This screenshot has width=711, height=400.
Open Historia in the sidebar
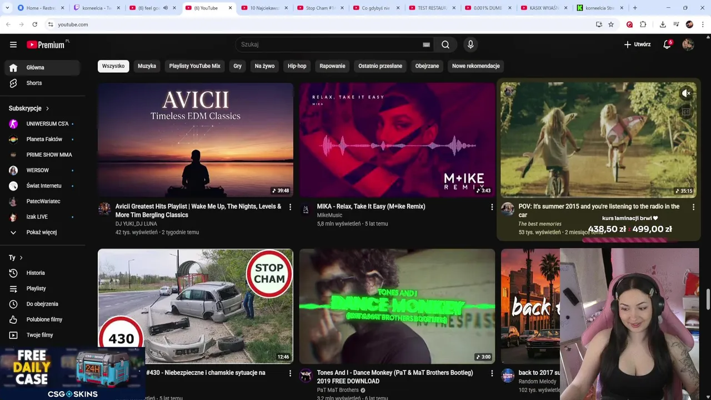(43, 273)
